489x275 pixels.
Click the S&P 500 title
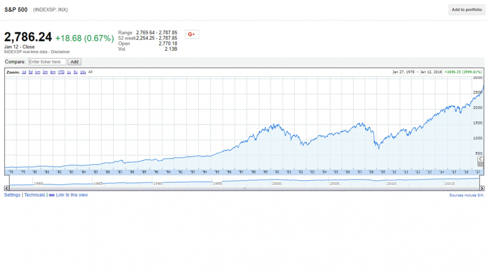pos(16,10)
